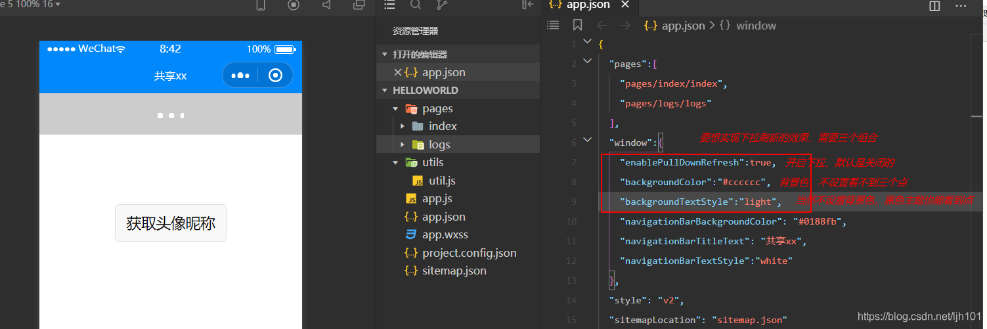Open the editor more actions ellipsis
Screen dimensions: 987x329
pos(961,5)
